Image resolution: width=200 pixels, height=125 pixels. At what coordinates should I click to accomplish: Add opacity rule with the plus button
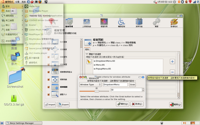(172, 62)
